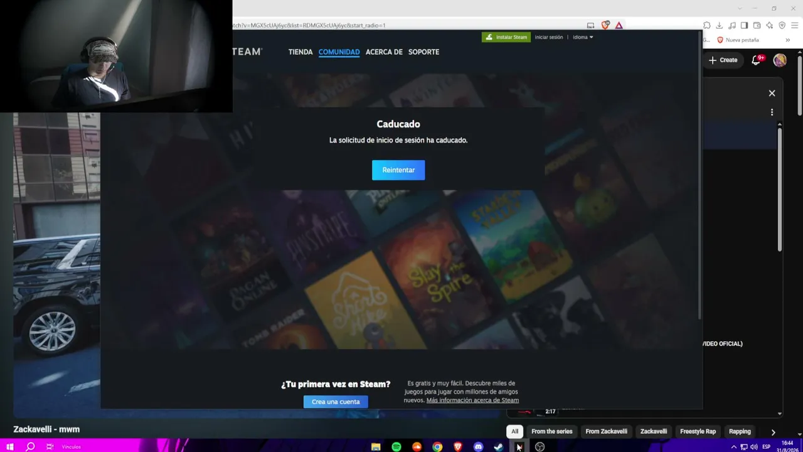803x452 pixels.
Task: Show more filter chips with right arrow
Action: [x=773, y=432]
